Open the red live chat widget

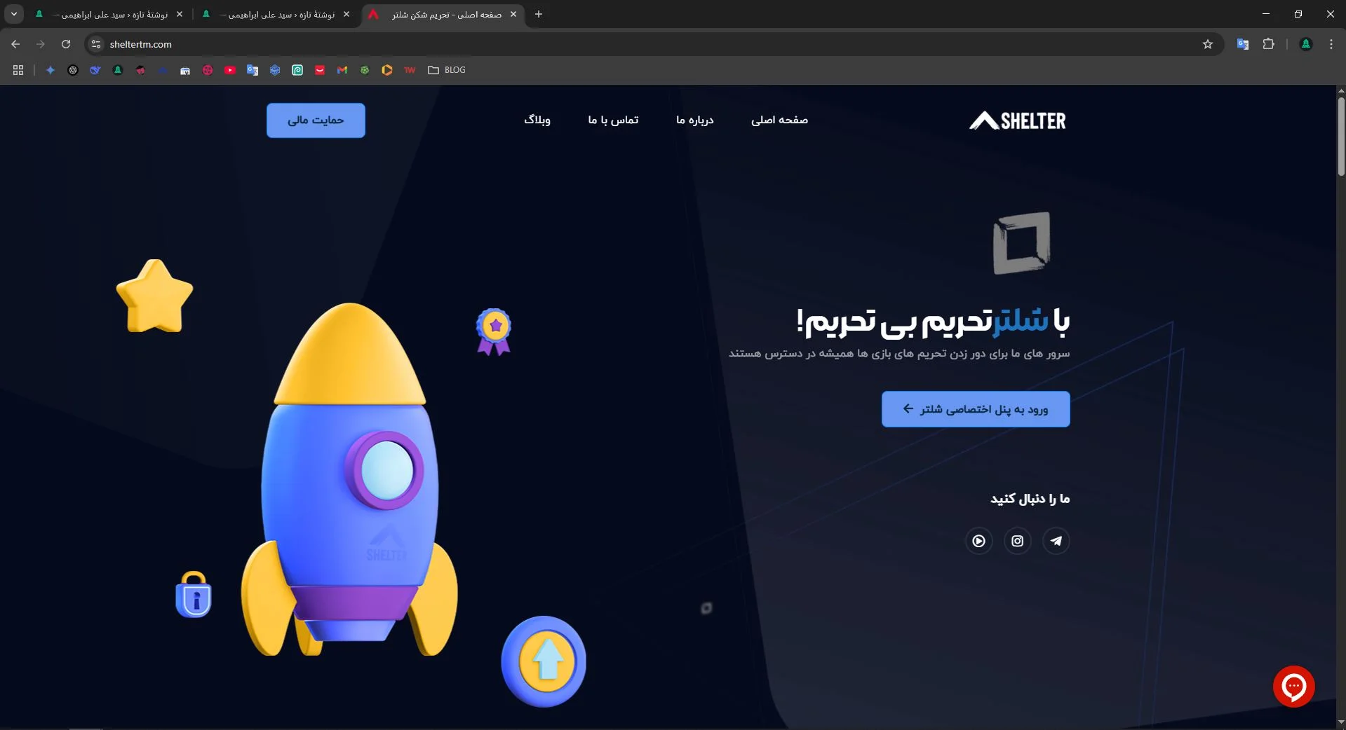(x=1293, y=687)
